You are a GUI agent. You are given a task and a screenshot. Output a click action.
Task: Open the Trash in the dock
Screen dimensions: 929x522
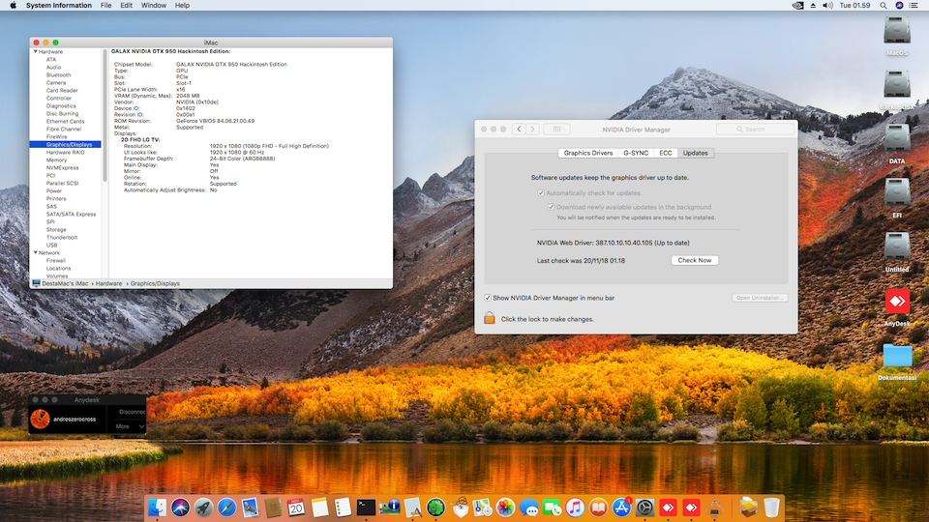click(771, 507)
